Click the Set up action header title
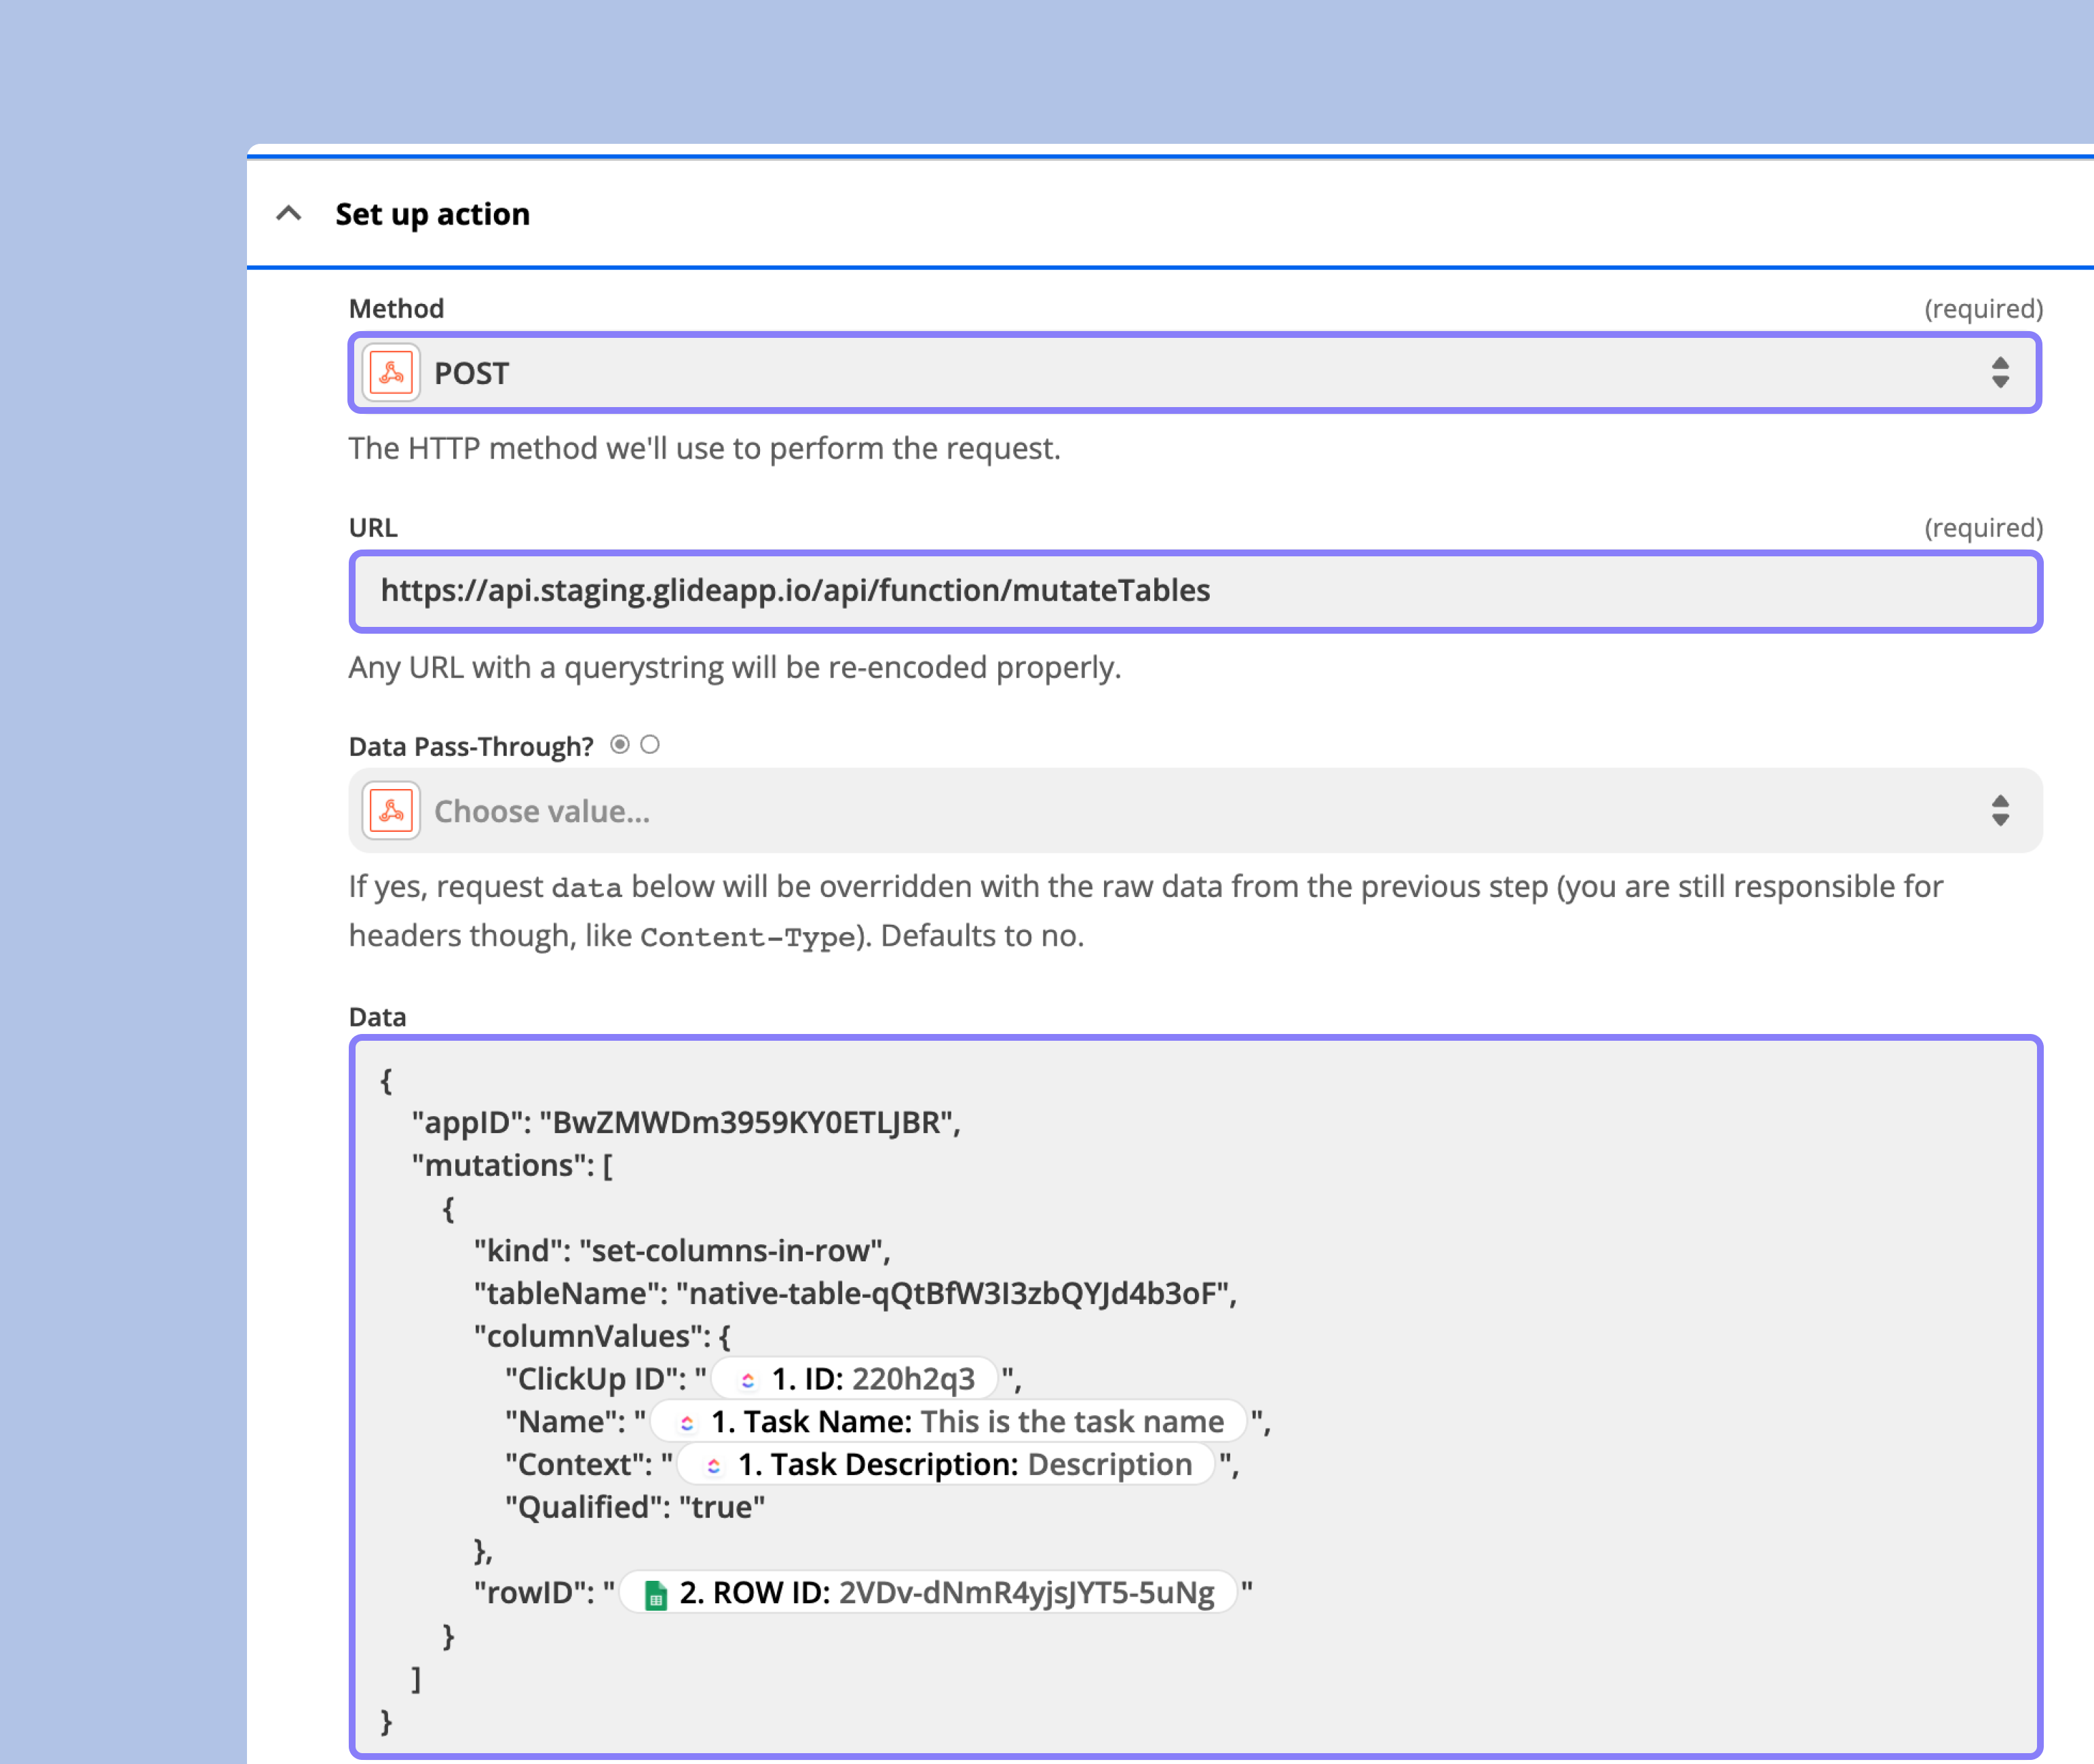2094x1764 pixels. pyautogui.click(x=432, y=214)
